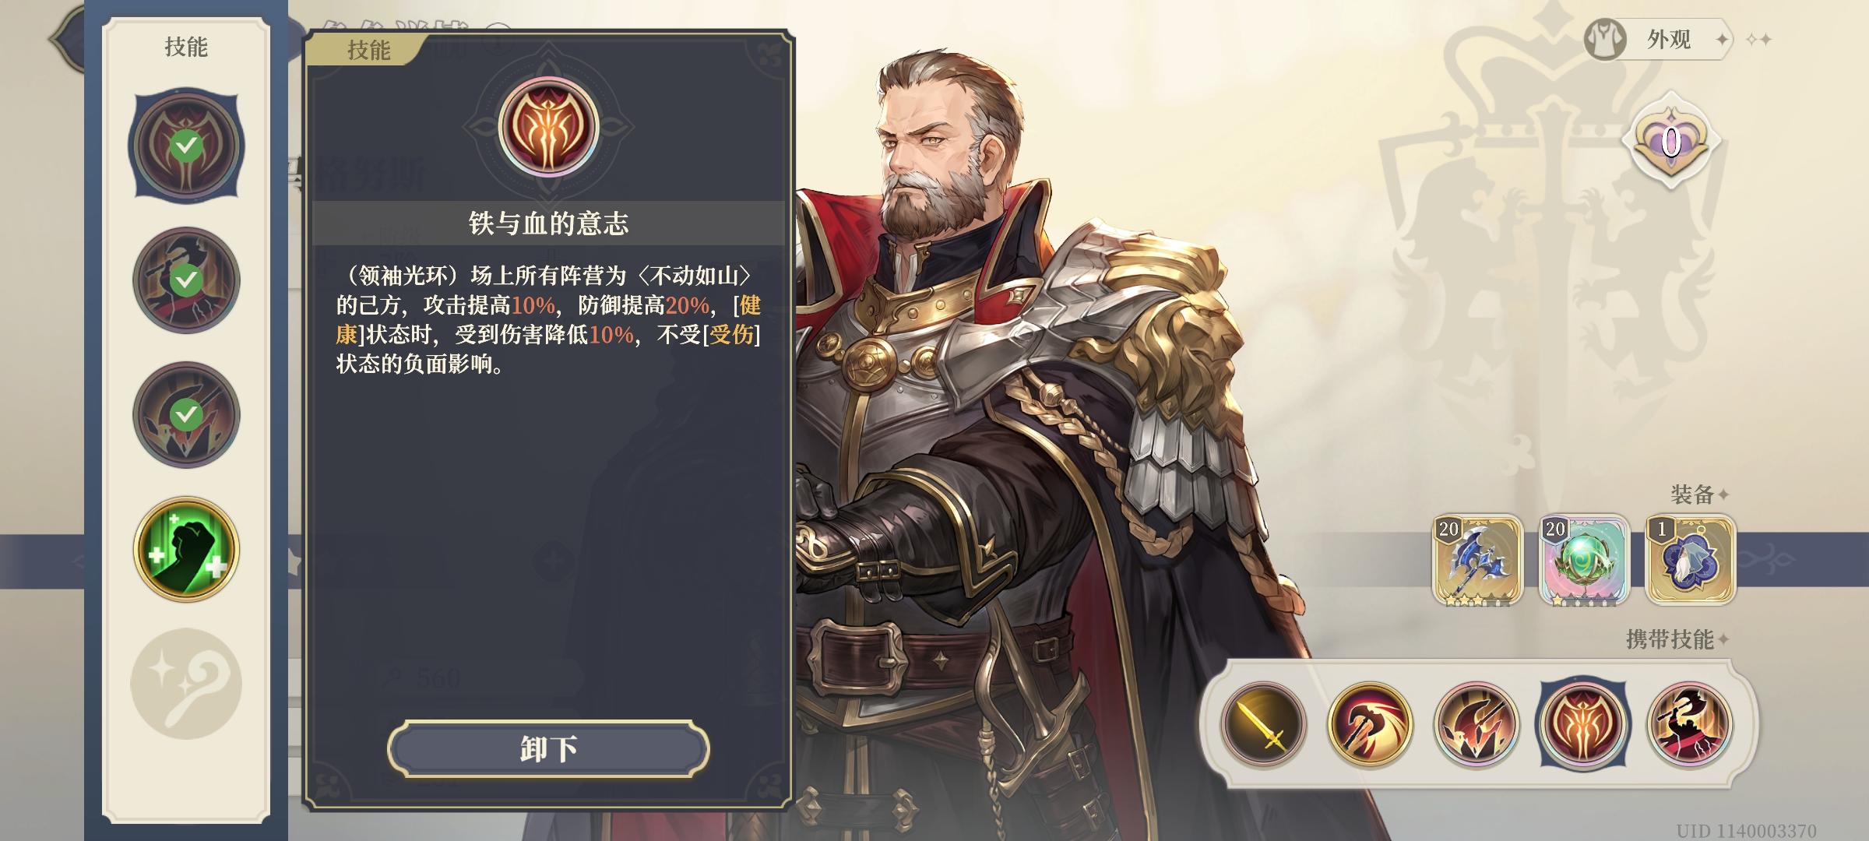Choose the golden sword carried skill
This screenshot has width=1869, height=841.
click(x=1264, y=724)
